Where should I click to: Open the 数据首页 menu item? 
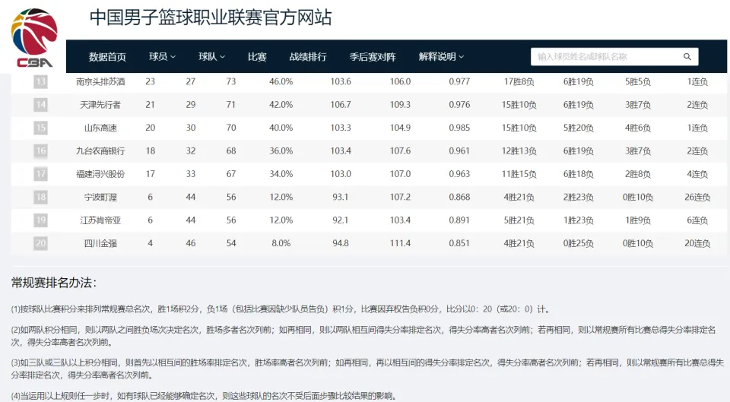coord(107,57)
